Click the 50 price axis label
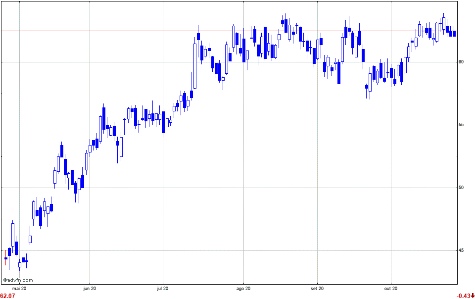This screenshot has height=299, width=475. [x=461, y=188]
